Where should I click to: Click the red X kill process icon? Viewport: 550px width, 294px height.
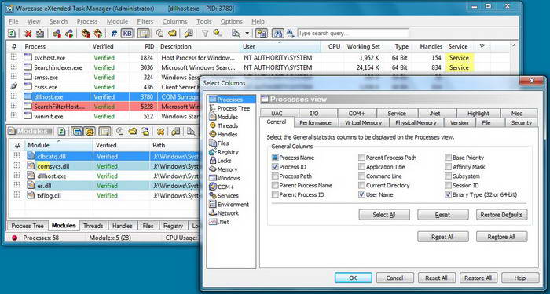coord(28,33)
